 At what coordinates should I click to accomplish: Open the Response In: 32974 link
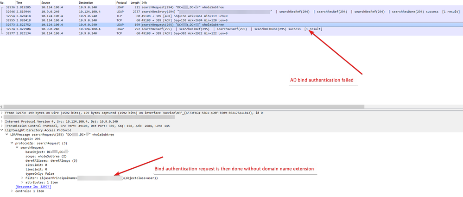(33, 186)
